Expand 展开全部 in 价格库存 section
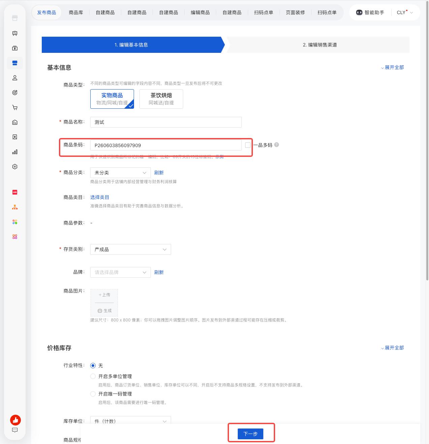Viewport: 429px width, 444px height. (x=392, y=348)
